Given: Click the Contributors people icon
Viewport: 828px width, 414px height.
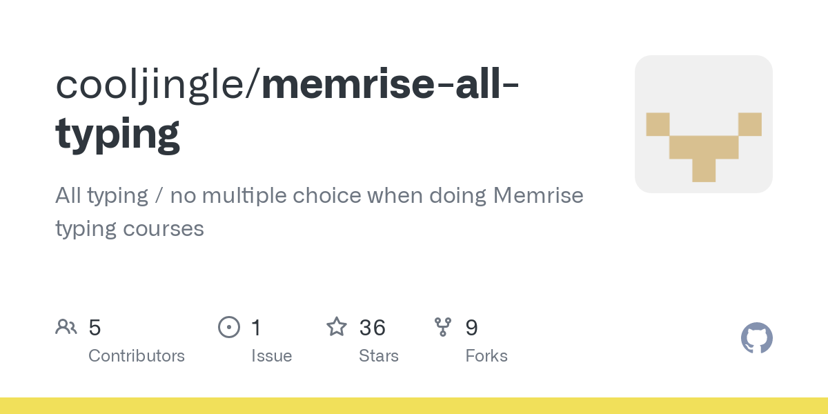Looking at the screenshot, I should 66,327.
